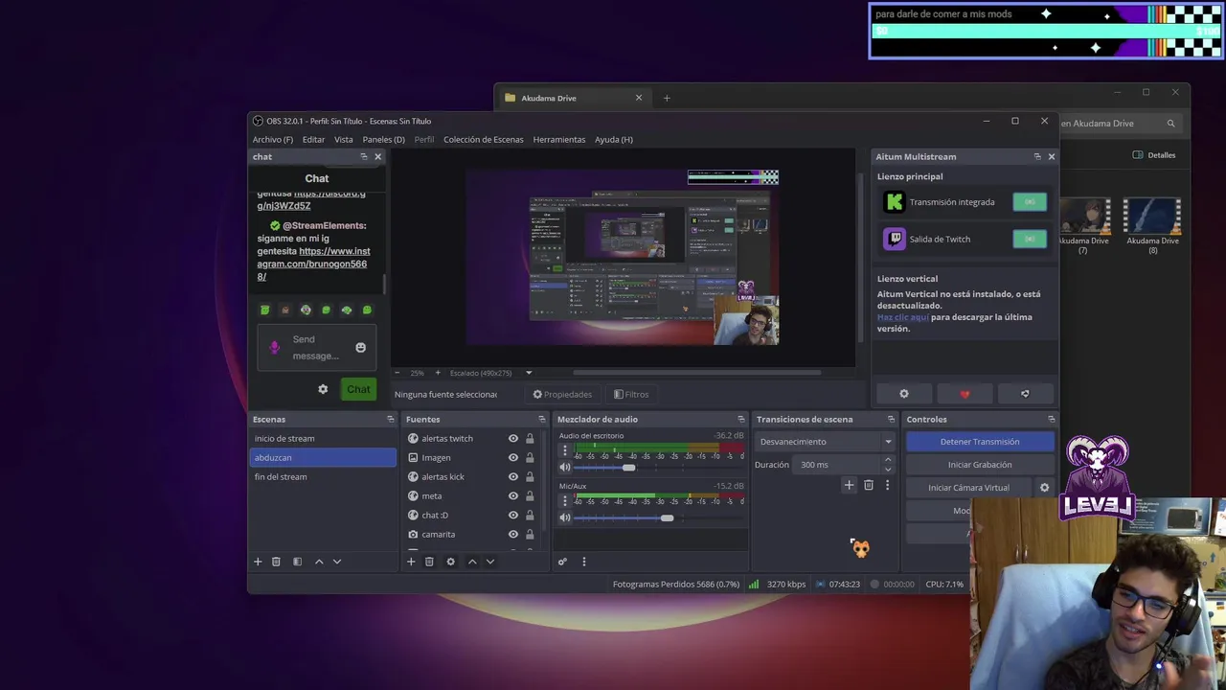Remove source with Fuentes trash icon
Viewport: 1226px width, 690px height.
429,562
